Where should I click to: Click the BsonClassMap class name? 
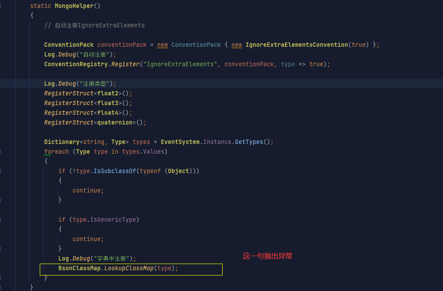79,268
